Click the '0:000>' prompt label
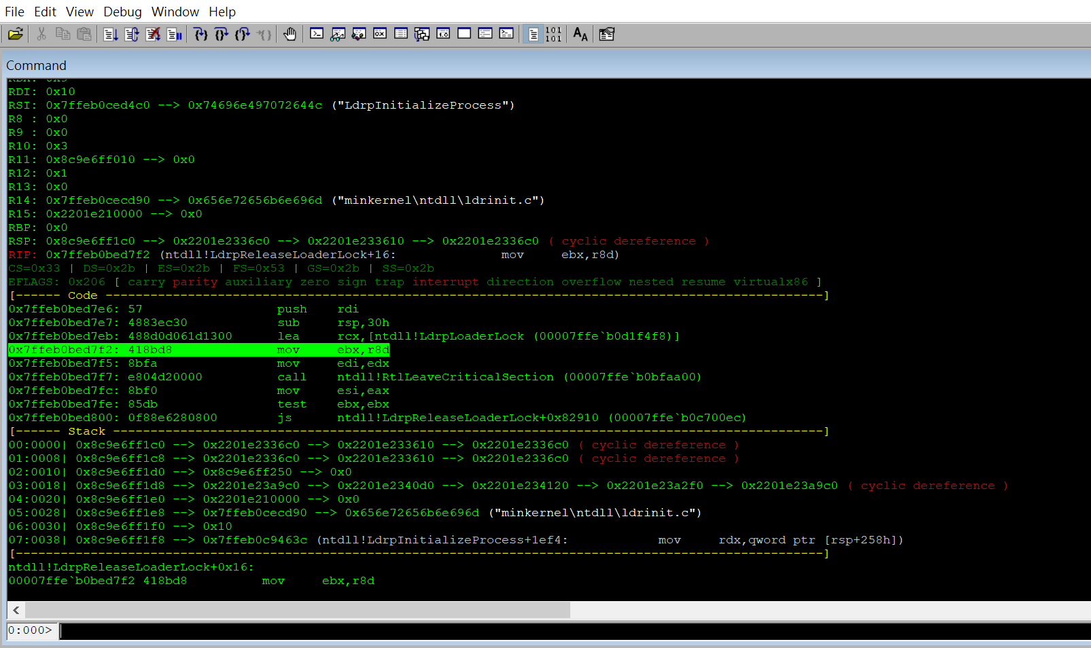Image resolution: width=1091 pixels, height=648 pixels. click(30, 630)
